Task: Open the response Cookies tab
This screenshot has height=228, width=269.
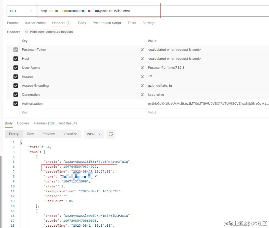Action: point(23,123)
